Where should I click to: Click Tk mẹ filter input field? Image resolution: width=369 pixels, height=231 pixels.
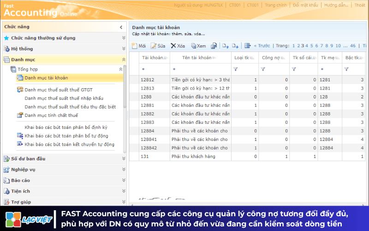(x=330, y=69)
